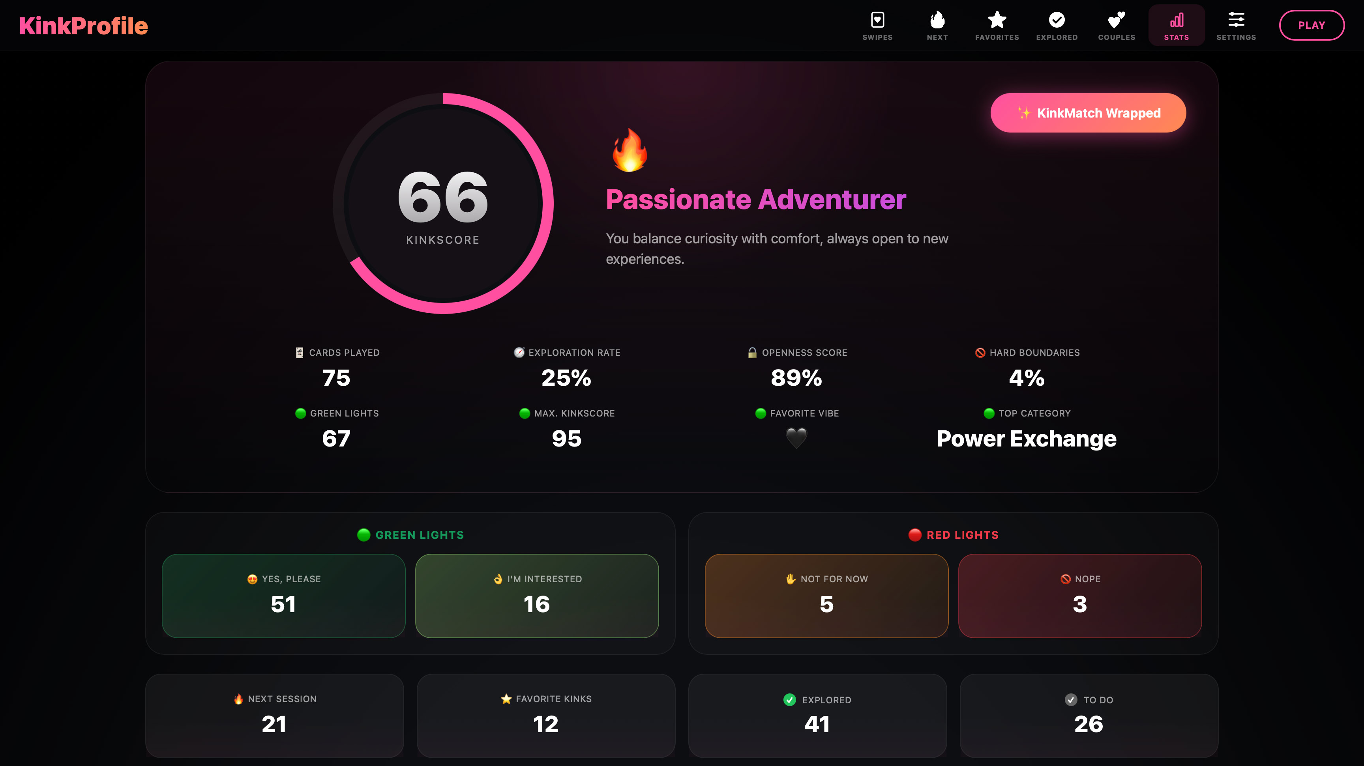Select the Not For Now card
The height and width of the screenshot is (766, 1364).
click(826, 596)
